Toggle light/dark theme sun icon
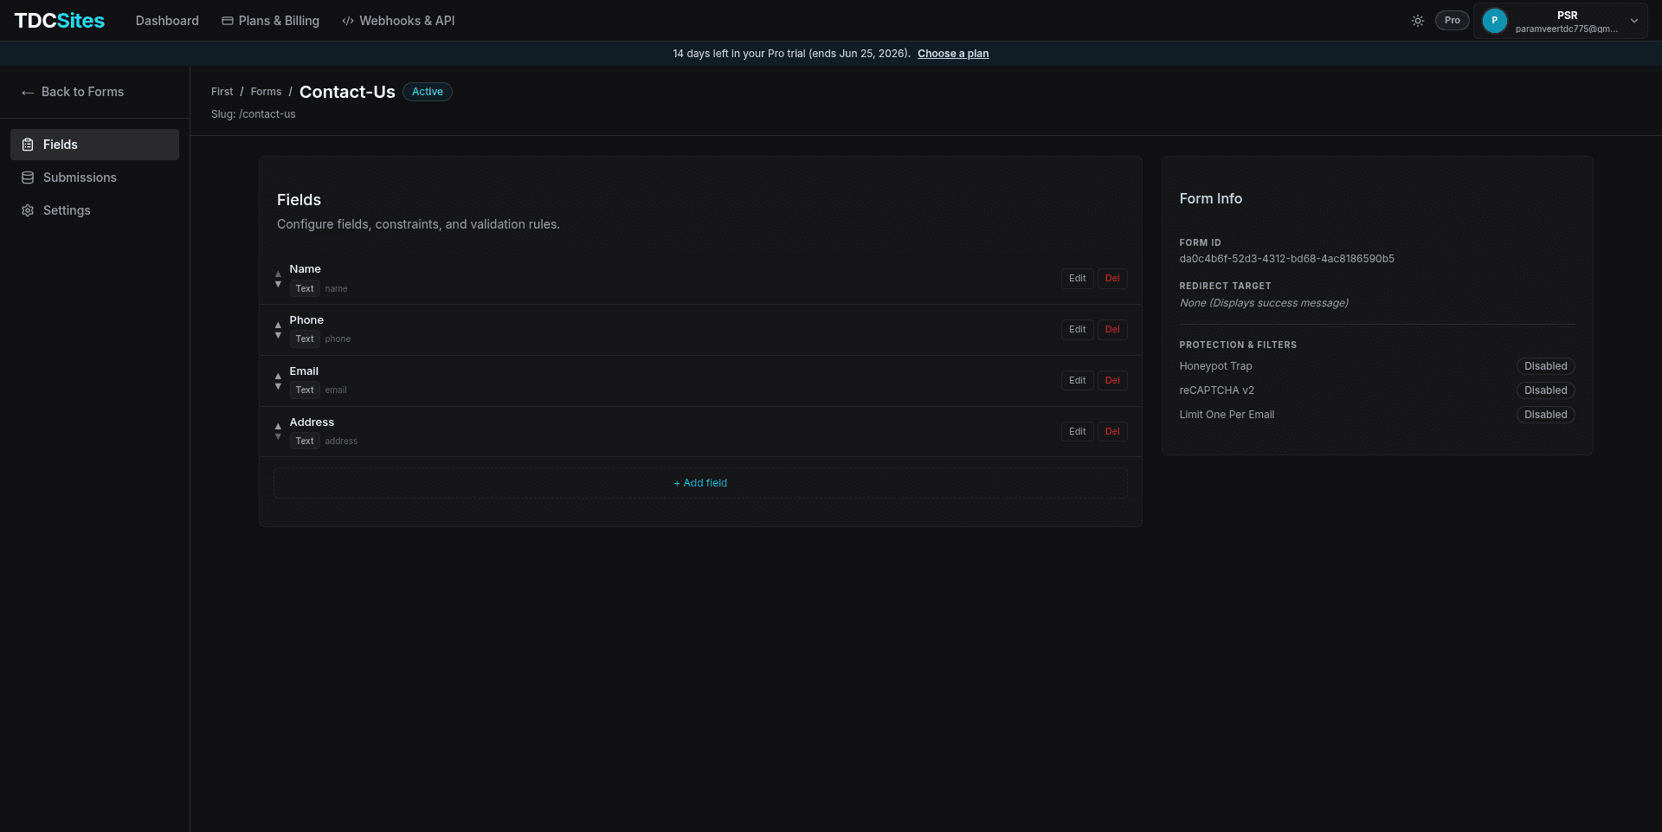Screen dimensions: 1662x832 [1418, 21]
